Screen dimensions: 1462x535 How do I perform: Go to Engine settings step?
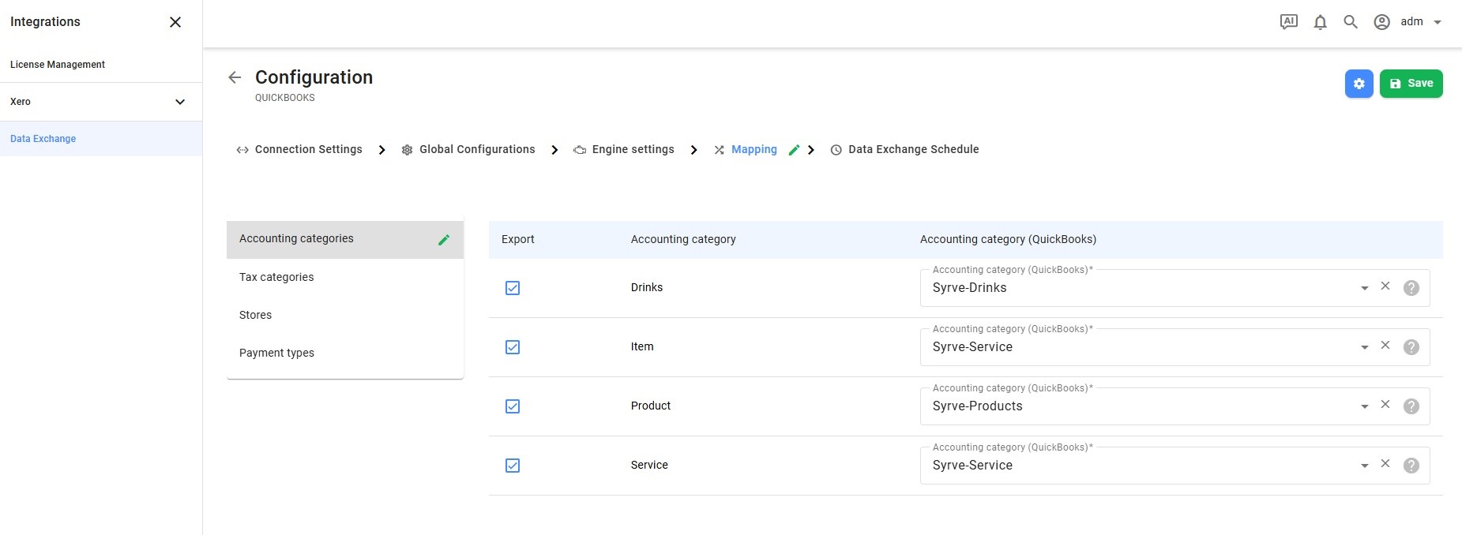[633, 149]
